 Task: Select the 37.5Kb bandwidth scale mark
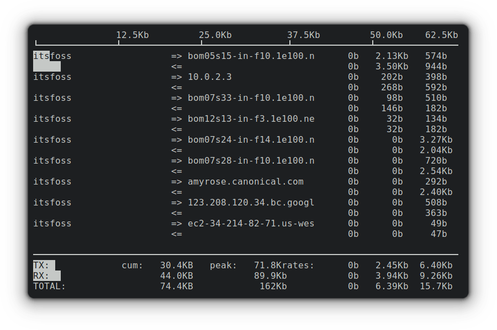tap(303, 35)
